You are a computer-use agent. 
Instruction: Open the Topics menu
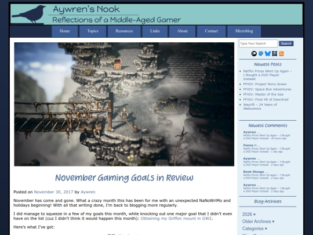(93, 31)
